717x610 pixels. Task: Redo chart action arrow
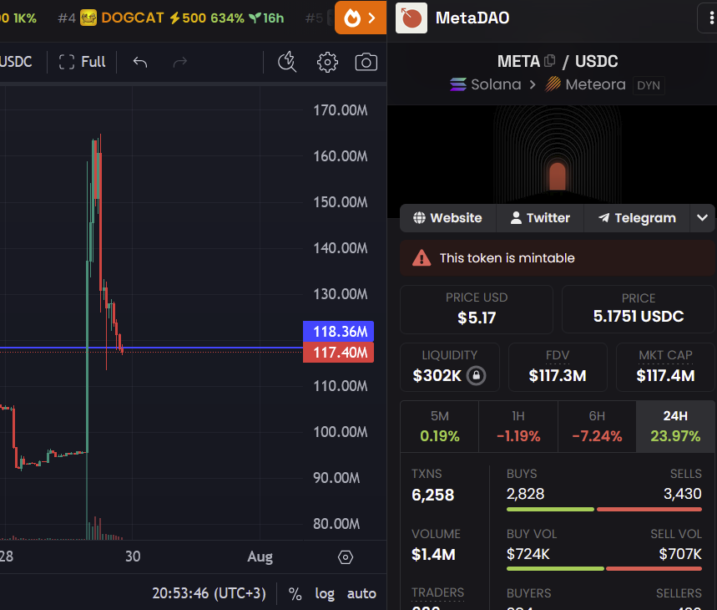tap(180, 62)
